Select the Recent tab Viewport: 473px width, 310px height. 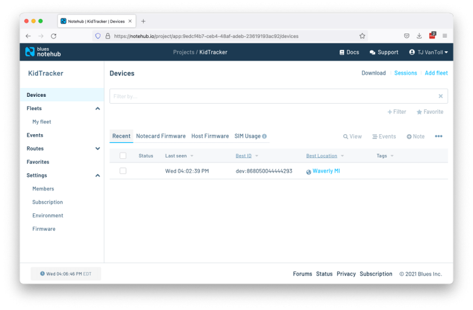[x=121, y=136]
